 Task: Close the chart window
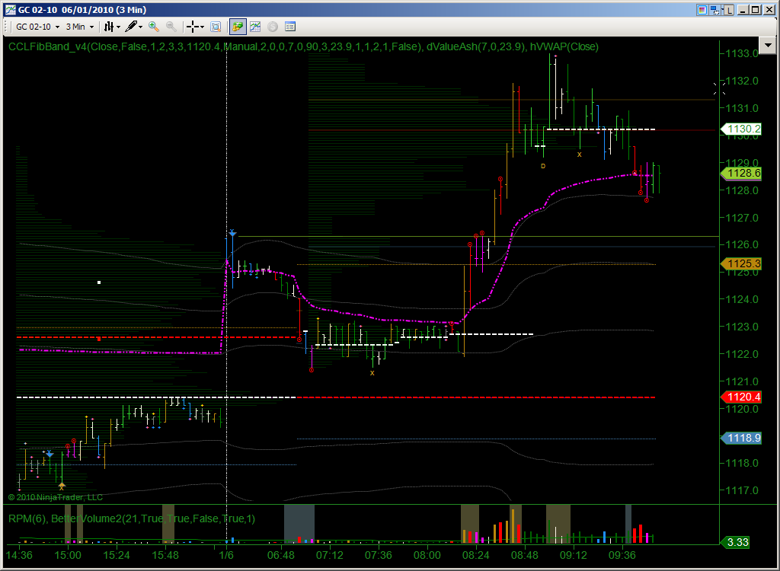768,10
